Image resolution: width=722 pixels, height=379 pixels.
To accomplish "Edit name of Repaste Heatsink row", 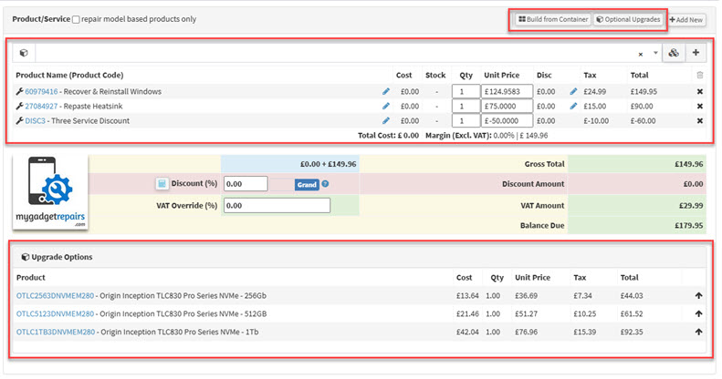I will click(x=386, y=106).
